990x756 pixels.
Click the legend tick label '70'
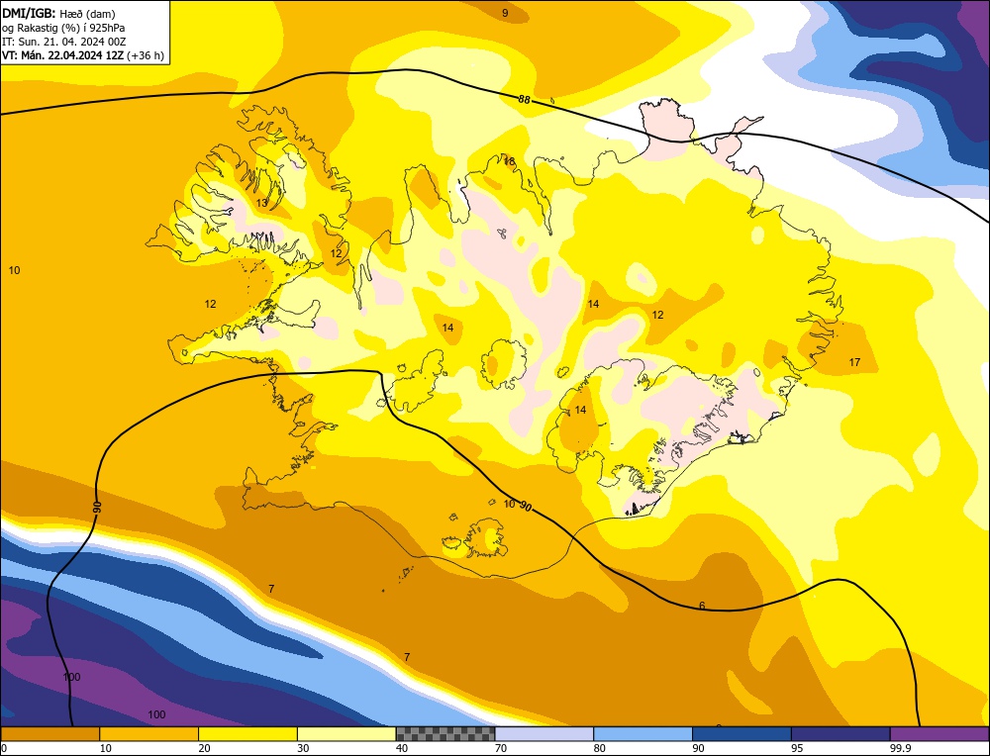tap(501, 748)
